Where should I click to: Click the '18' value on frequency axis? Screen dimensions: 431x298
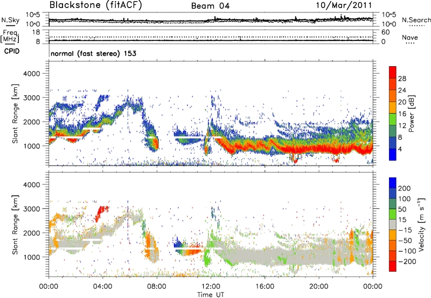[x=36, y=32]
